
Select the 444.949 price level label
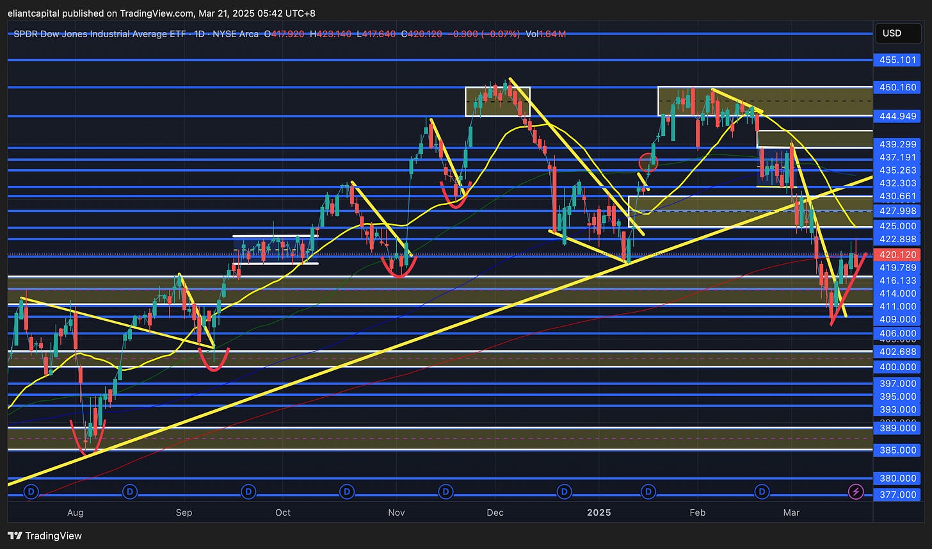(x=899, y=116)
